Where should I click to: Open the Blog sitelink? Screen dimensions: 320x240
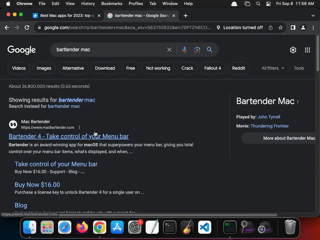[21, 205]
